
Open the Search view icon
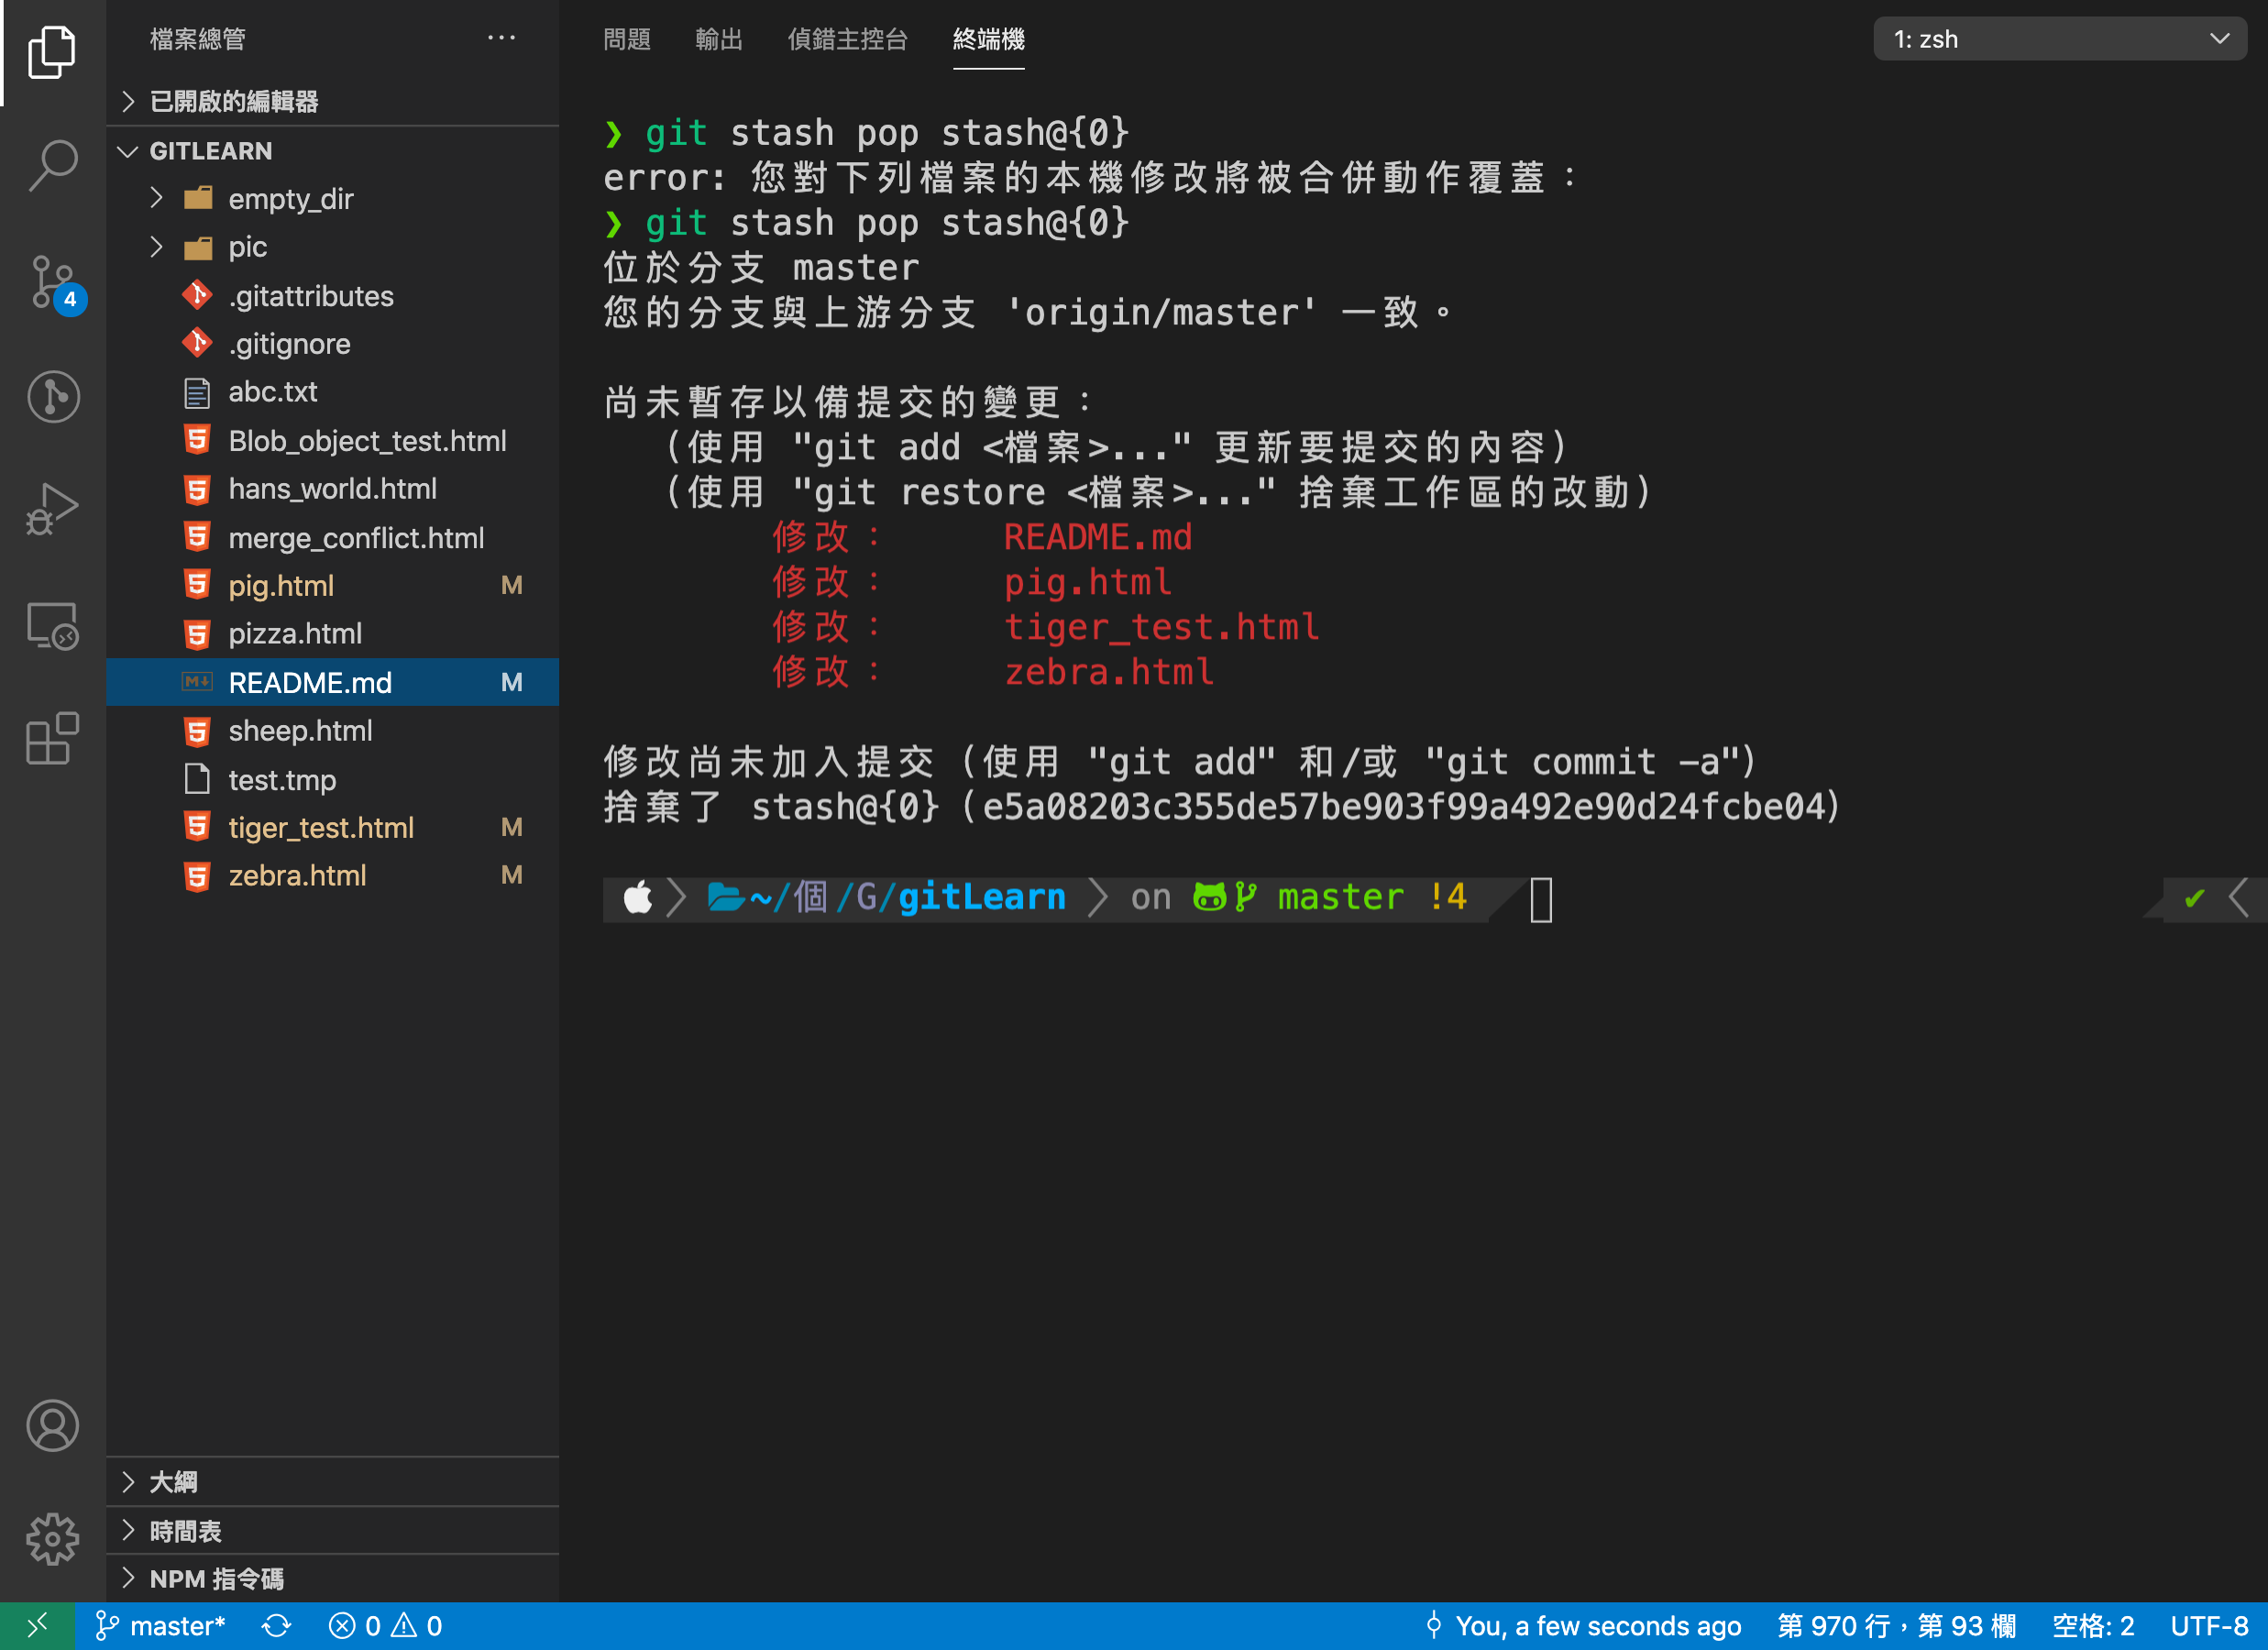52,165
